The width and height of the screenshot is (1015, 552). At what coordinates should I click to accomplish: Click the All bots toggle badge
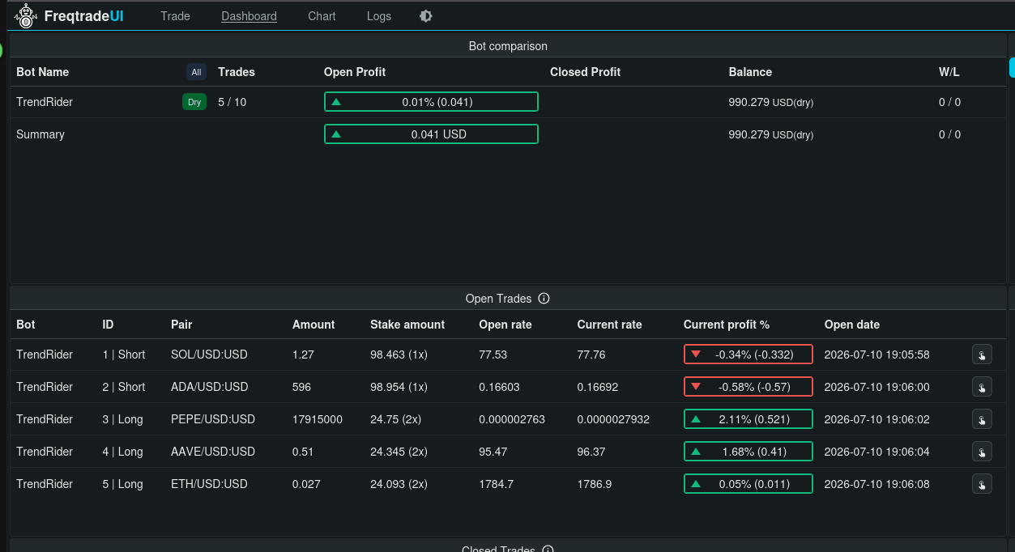(x=196, y=72)
